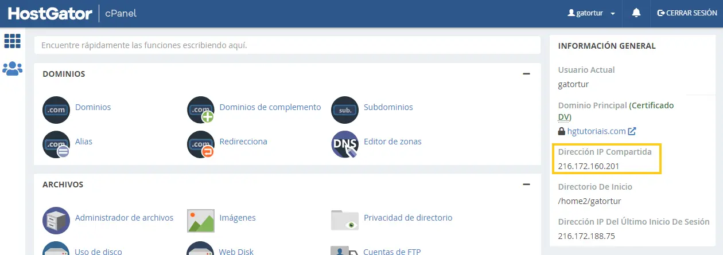Open the hgtutoriais.com domain link
This screenshot has height=255, width=723.
click(x=596, y=131)
